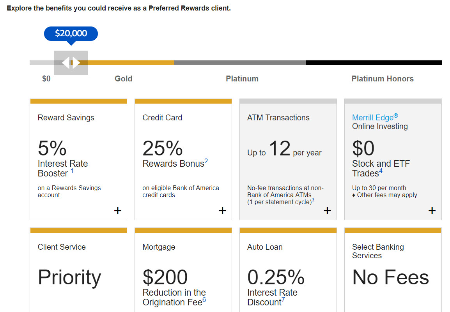Image resolution: width=450 pixels, height=312 pixels.
Task: Click the No Fees text
Action: [391, 277]
